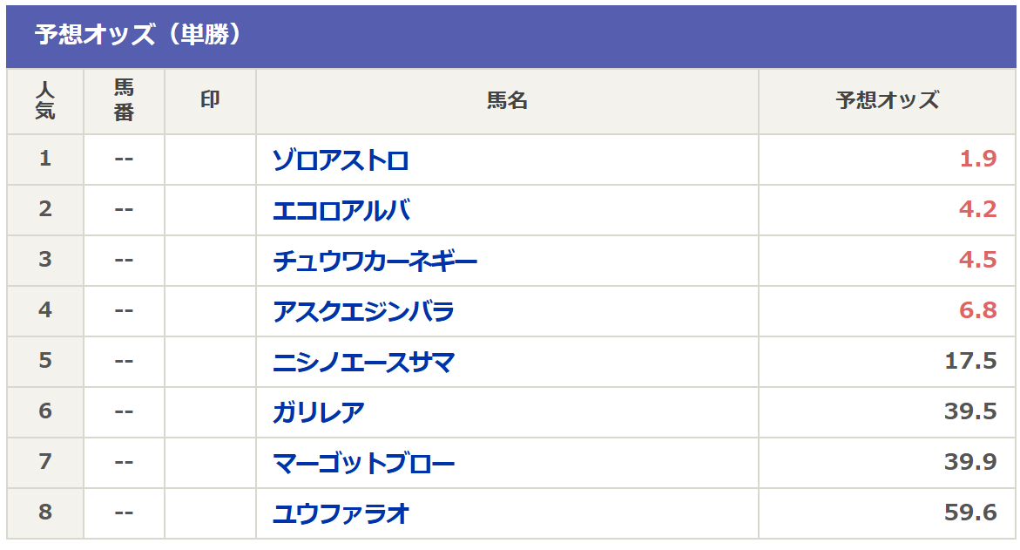This screenshot has height=550, width=1020.
Task: Click the 印 column header
Action: click(210, 101)
